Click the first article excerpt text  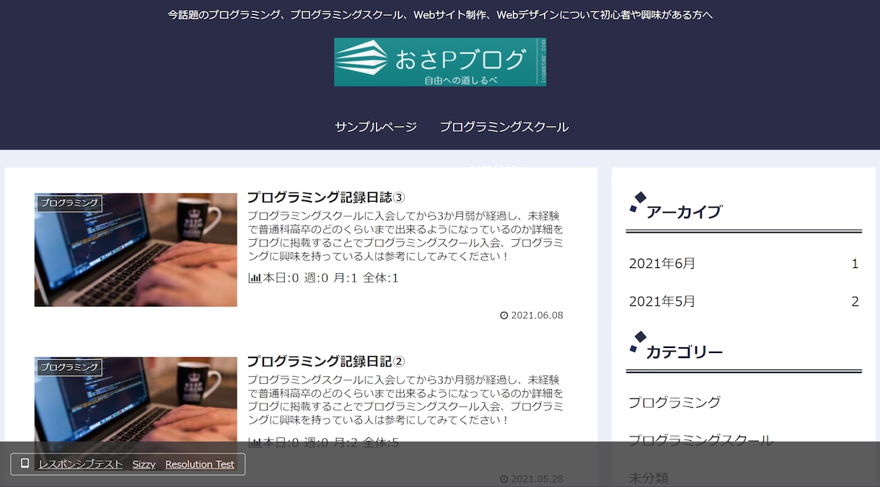[x=405, y=236]
